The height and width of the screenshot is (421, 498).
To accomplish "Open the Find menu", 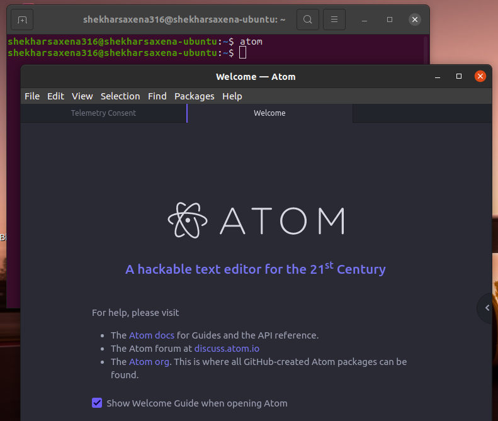I will pos(157,96).
